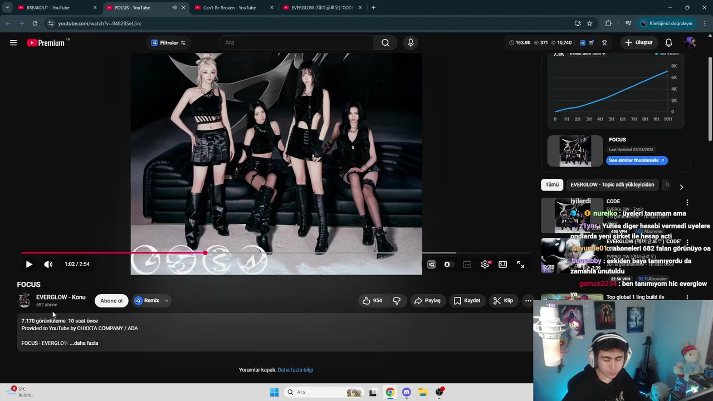Open the Filtreler filter button
The image size is (713, 401).
(169, 43)
